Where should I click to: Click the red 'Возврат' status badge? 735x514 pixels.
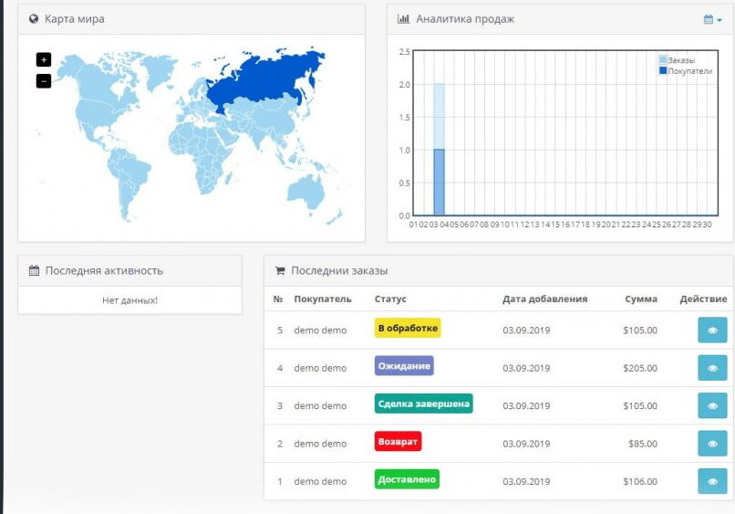[398, 442]
